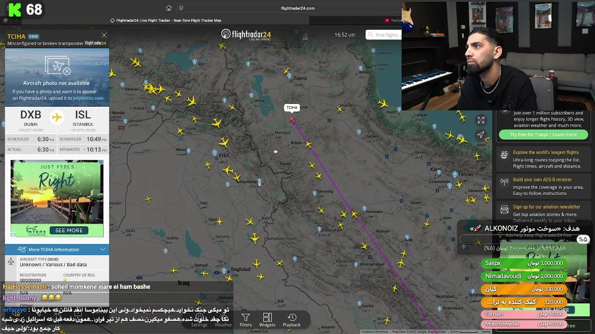Open the Widgets menu in bottom toolbar
The image size is (595, 334).
(x=267, y=320)
